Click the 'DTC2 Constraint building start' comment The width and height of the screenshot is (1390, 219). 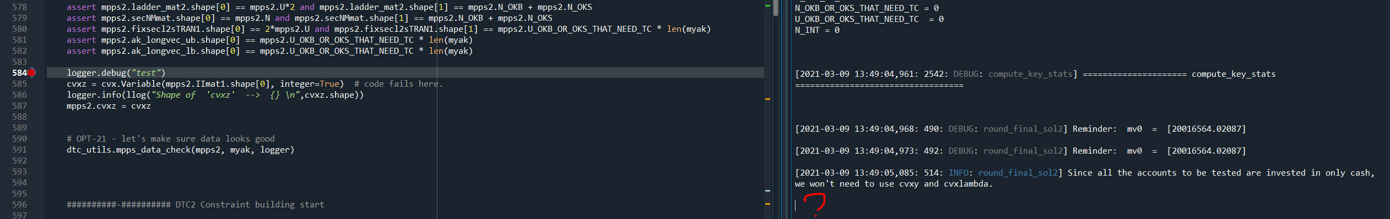pyautogui.click(x=196, y=205)
